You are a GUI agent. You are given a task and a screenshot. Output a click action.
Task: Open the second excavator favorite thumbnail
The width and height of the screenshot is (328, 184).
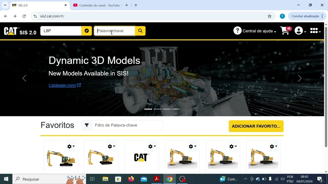(101, 157)
